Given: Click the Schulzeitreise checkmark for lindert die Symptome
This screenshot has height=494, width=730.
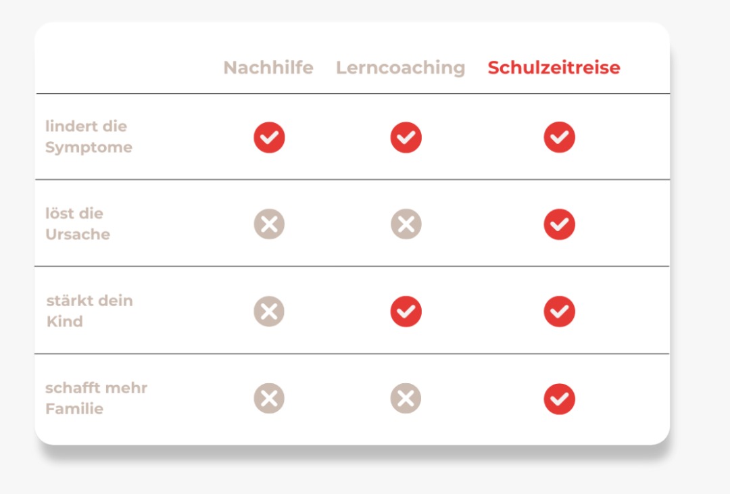Looking at the screenshot, I should [x=559, y=137].
